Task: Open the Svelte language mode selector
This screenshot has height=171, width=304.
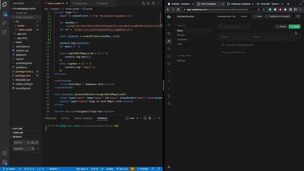Action: [x=110, y=169]
